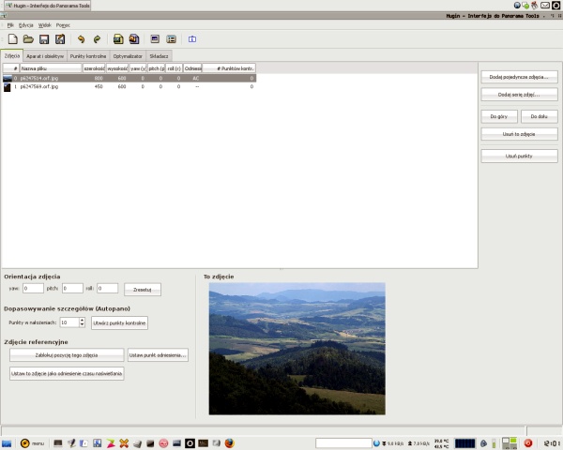Click Dodaj pojedyncze zdjęcia button
This screenshot has width=563, height=450.
[519, 77]
